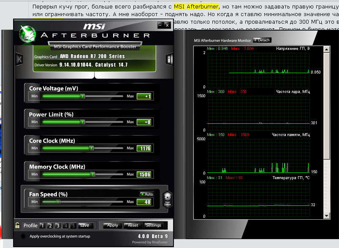Screen dimensions: 339x248
Task: Click the Напряжение ГП, В graph label
Action: click(293, 49)
